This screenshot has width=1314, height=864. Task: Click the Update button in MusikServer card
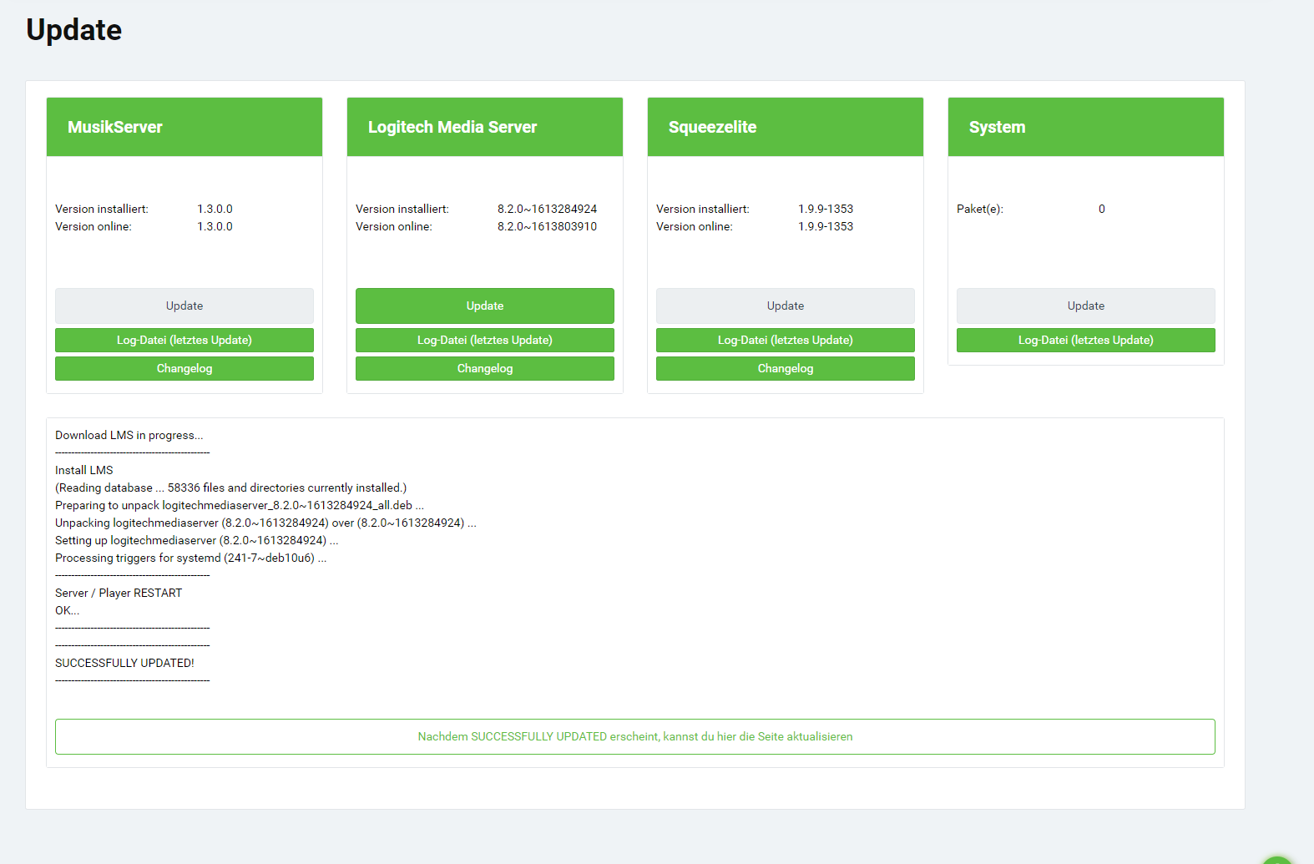click(184, 306)
